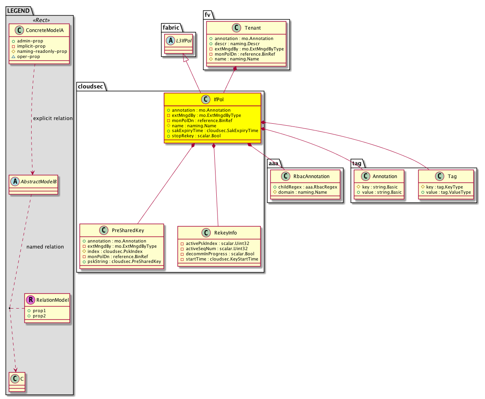Click the RbacAnnotation class icon
The height and width of the screenshot is (399, 485).
[x=285, y=176]
